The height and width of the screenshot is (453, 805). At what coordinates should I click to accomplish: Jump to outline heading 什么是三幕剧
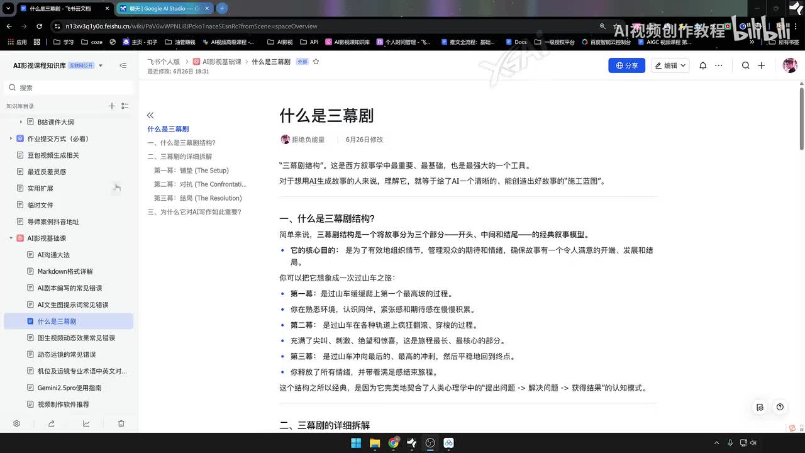pos(168,129)
